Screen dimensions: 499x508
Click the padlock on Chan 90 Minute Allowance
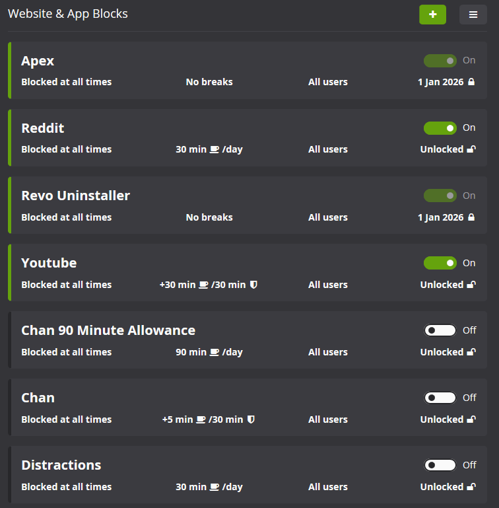coord(471,352)
